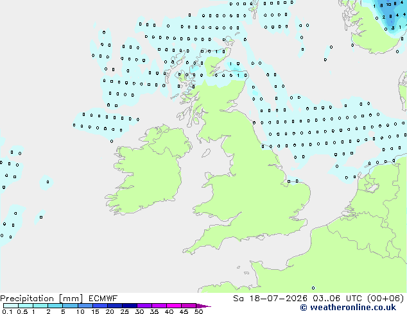Click the '03..06 UTC' time range text
This screenshot has height=314, width=407.
coord(337,299)
